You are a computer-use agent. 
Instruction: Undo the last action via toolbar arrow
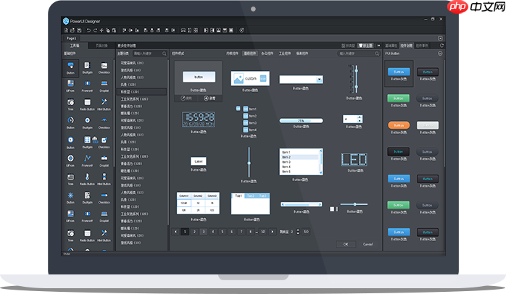(x=88, y=30)
